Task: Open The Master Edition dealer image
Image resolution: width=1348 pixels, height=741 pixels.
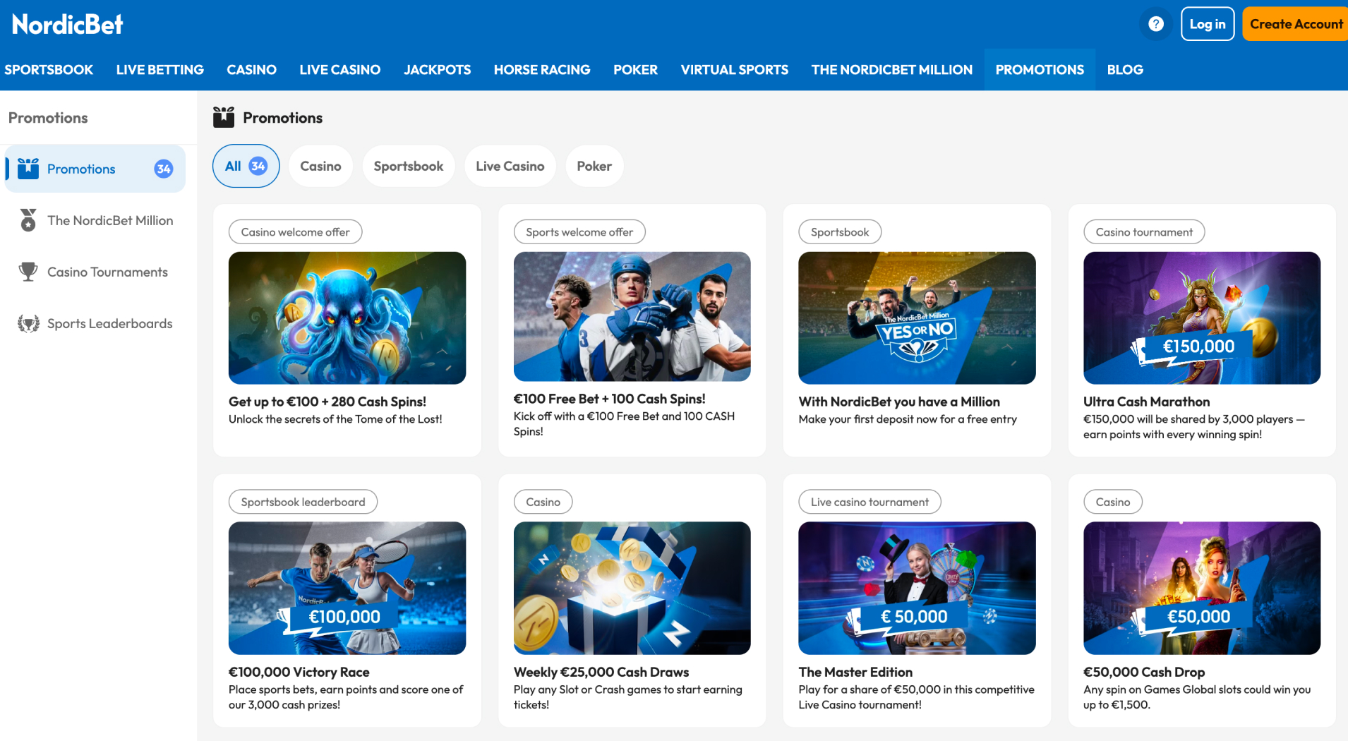Action: click(917, 588)
